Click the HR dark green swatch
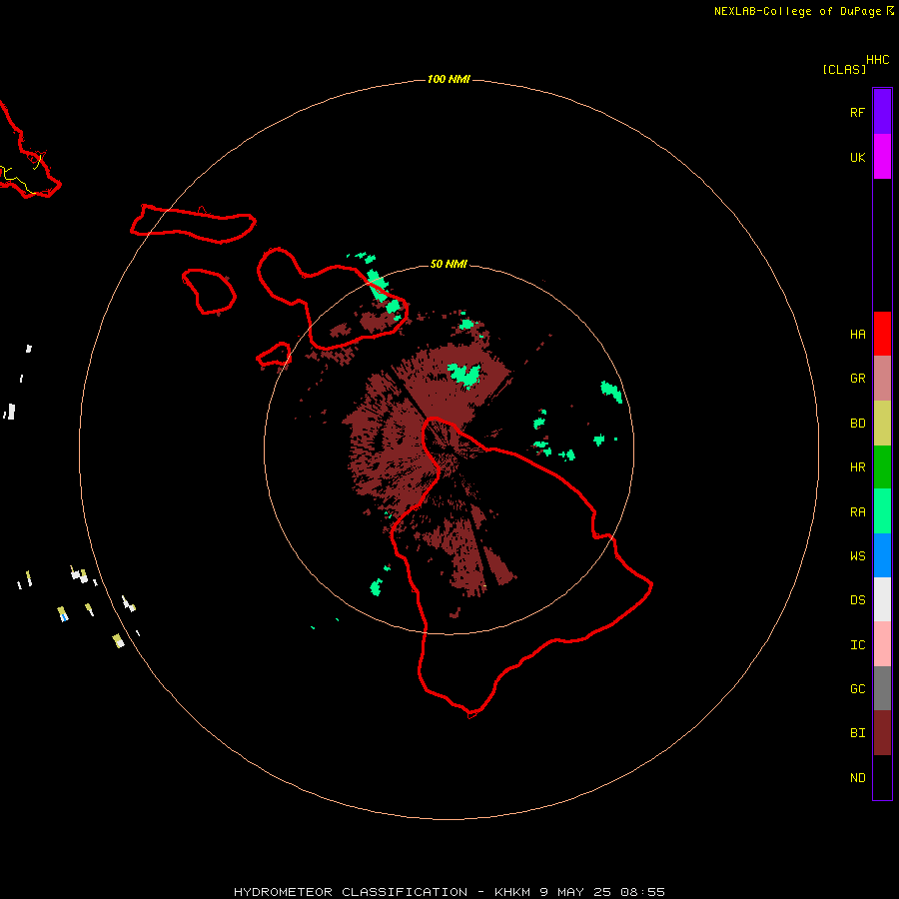Screen dimensions: 899x899 click(x=882, y=467)
